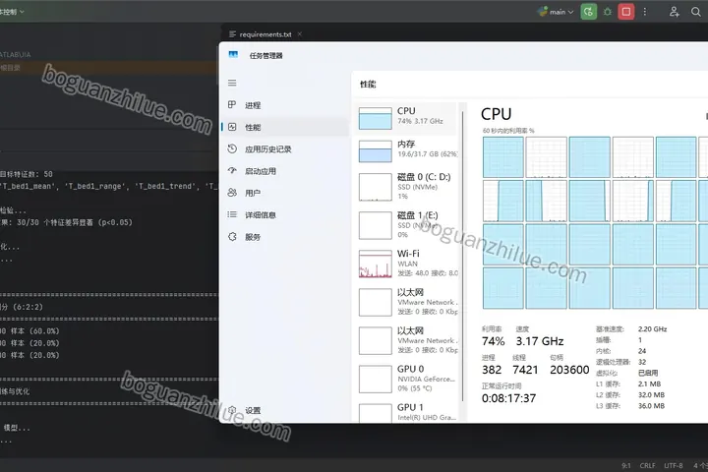Screen dimensions: 708x472
Task: Click the UTF-8 encoding in IDE status bar
Action: (x=674, y=465)
